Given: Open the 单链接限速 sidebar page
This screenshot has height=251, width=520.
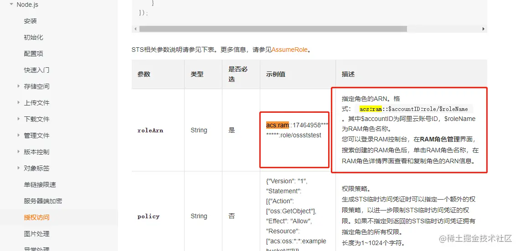Looking at the screenshot, I should (40, 185).
